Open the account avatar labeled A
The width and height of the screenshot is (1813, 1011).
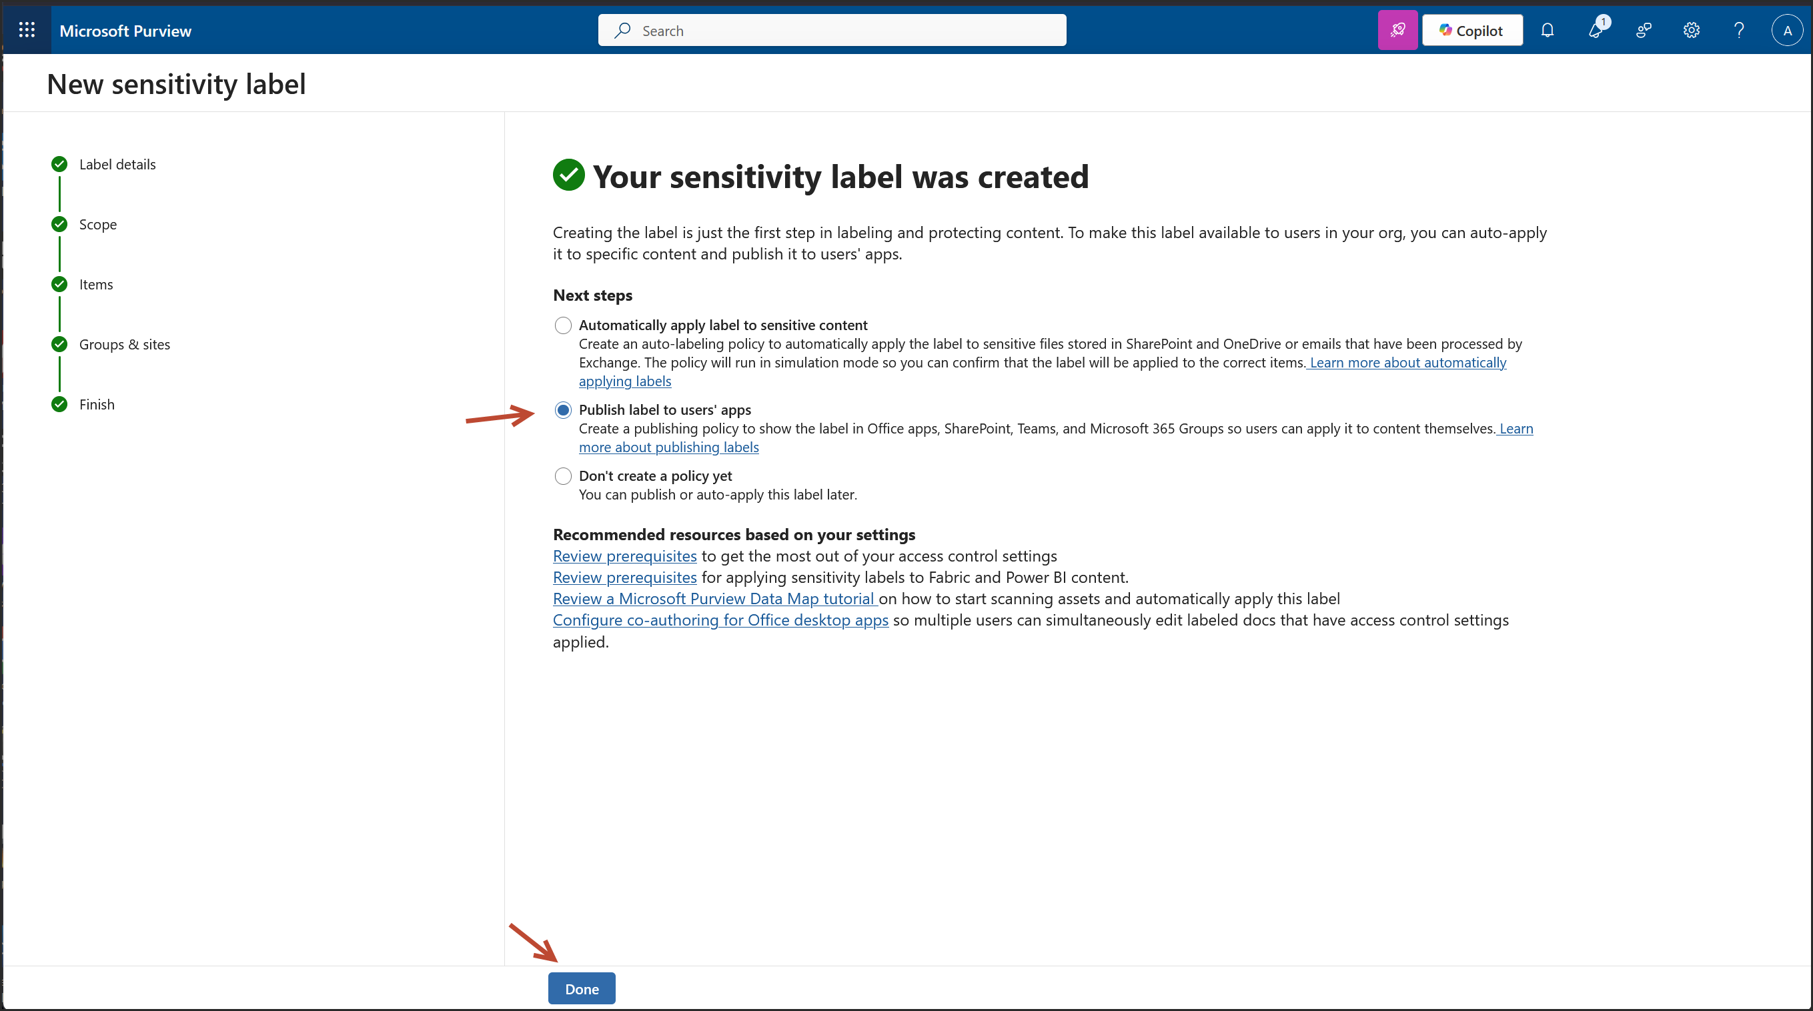point(1787,30)
